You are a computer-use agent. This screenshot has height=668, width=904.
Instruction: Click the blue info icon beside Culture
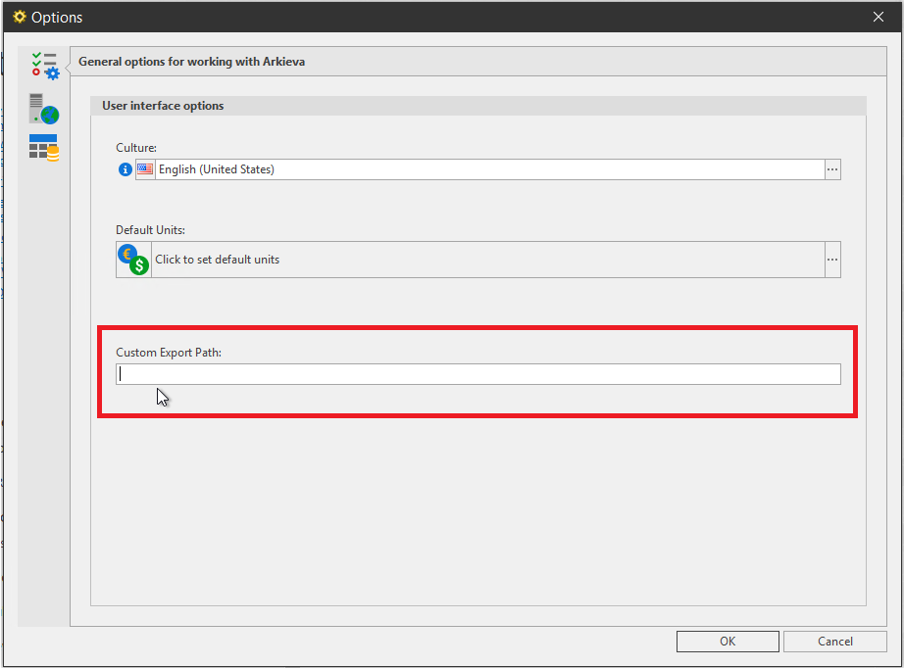(126, 169)
